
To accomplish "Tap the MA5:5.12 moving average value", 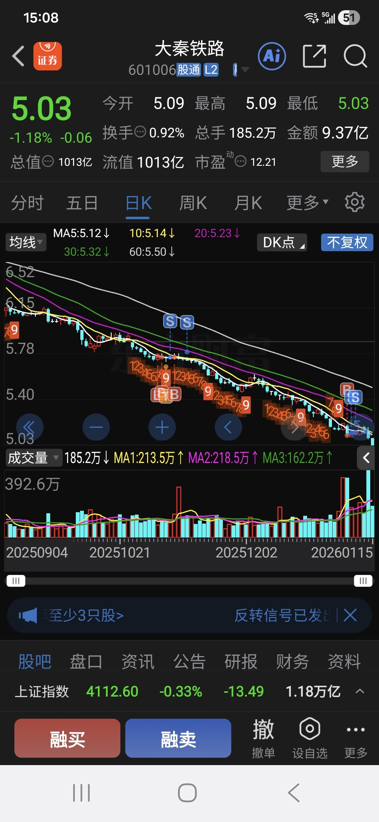I will [x=81, y=233].
